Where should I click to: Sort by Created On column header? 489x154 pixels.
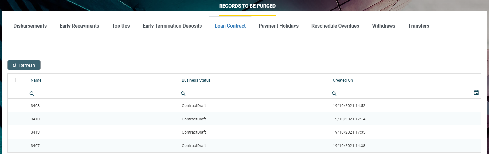coord(343,80)
